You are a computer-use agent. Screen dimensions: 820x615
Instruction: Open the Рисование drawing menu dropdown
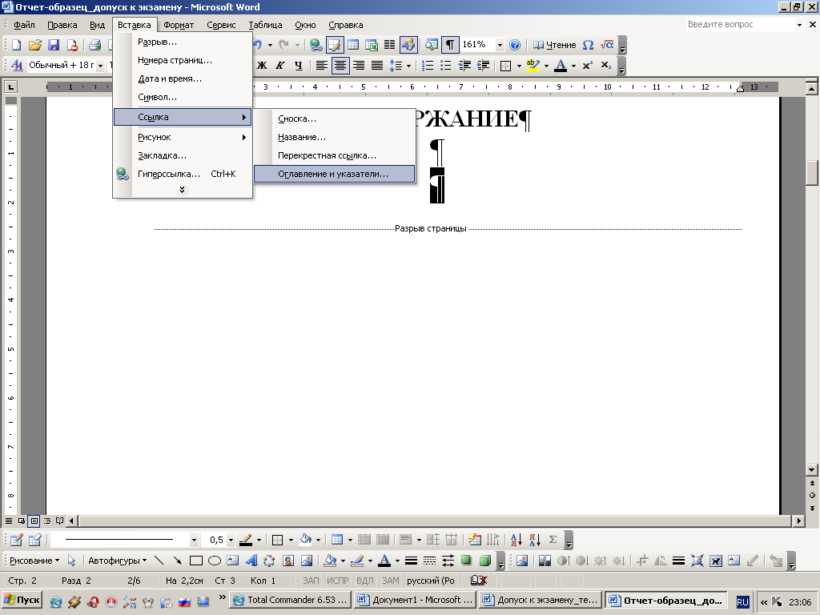tap(34, 561)
